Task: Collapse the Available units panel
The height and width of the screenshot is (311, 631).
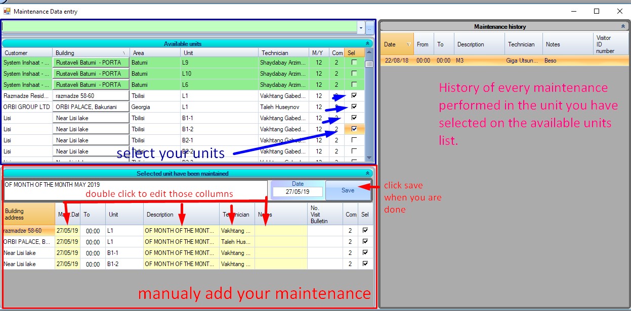Action: click(x=368, y=44)
